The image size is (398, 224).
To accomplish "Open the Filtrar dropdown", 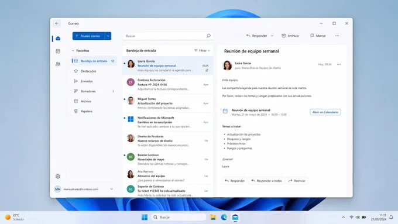I will pyautogui.click(x=202, y=51).
